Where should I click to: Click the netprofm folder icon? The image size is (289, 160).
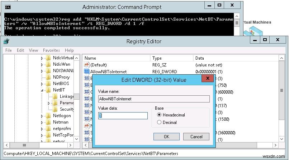coord(48,129)
